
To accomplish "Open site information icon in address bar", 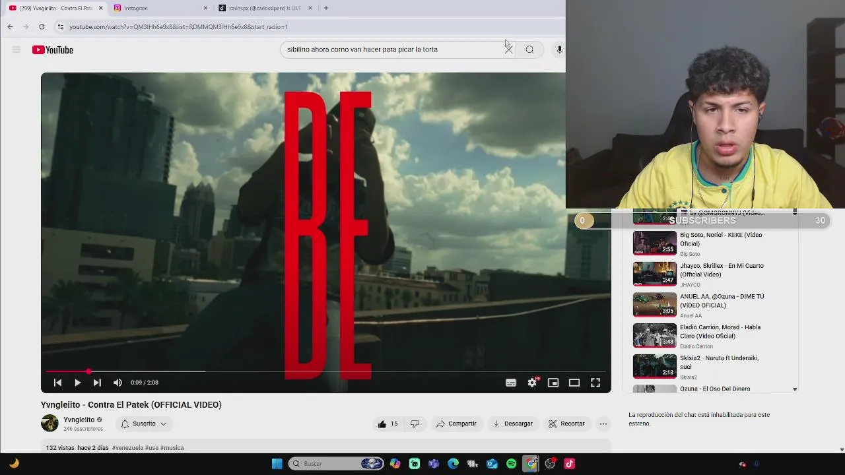I will 60,27.
